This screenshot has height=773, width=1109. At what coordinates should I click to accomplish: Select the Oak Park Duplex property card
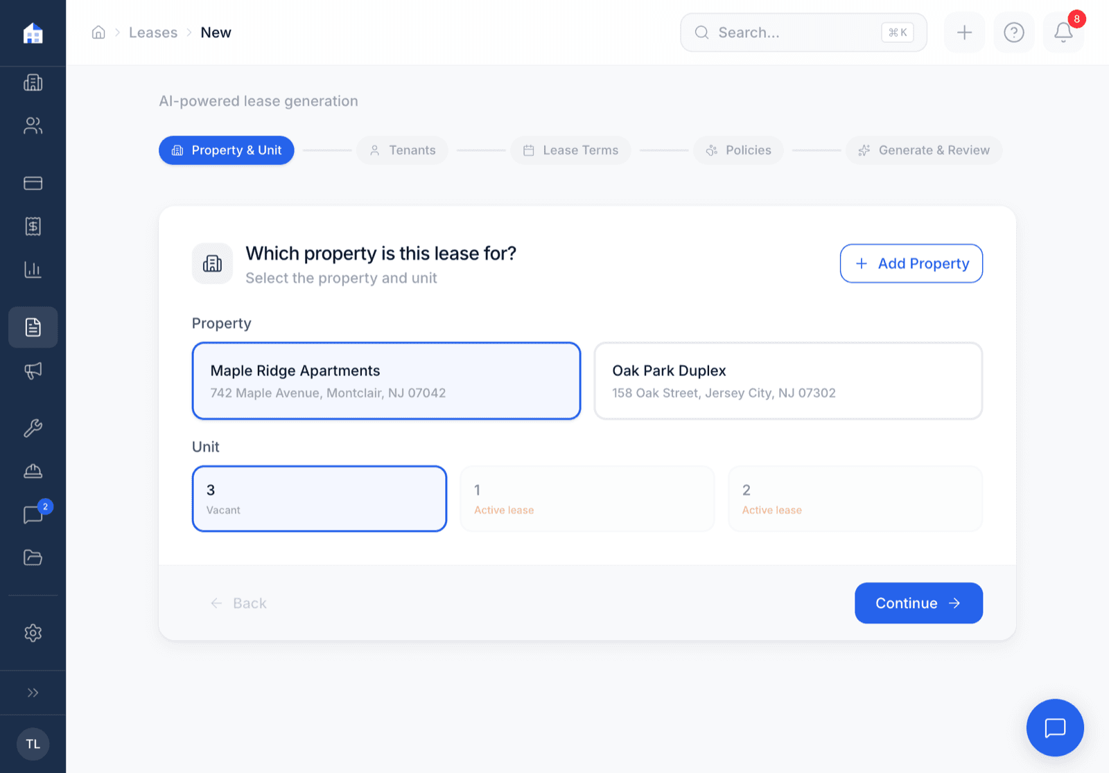(787, 380)
